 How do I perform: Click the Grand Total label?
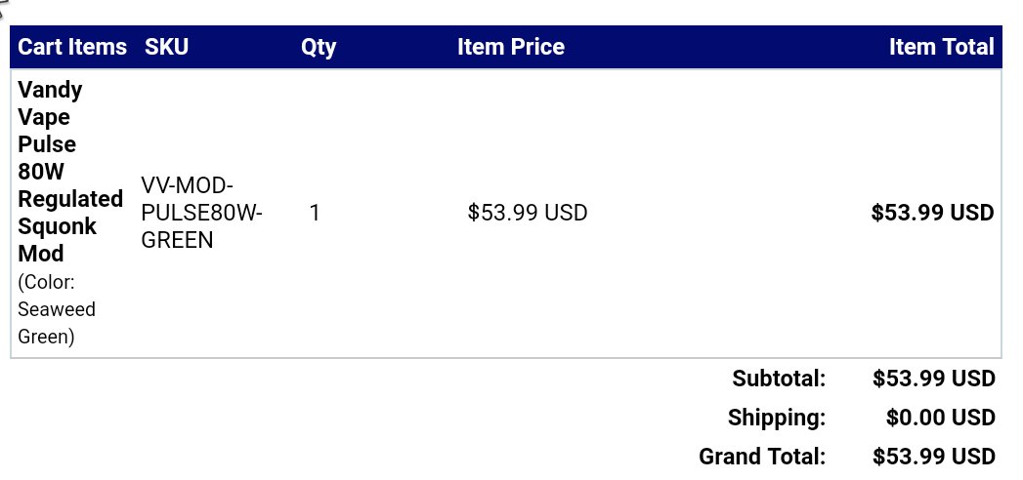pos(763,457)
